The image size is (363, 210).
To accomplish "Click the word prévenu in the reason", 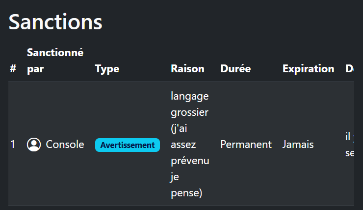I will [x=190, y=161].
